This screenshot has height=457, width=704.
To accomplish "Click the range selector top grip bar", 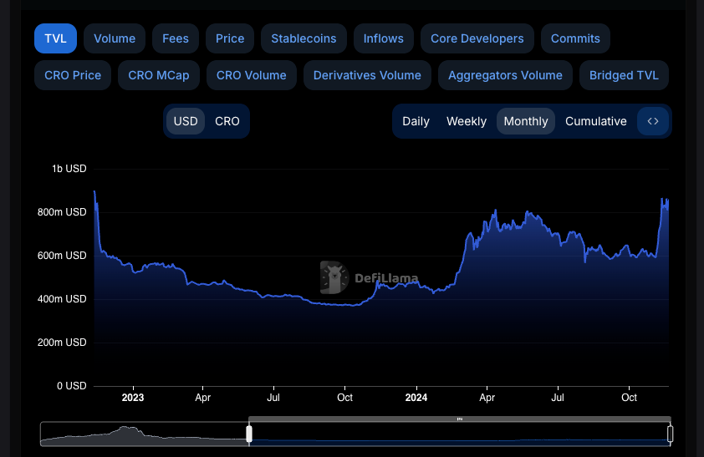I will [460, 419].
